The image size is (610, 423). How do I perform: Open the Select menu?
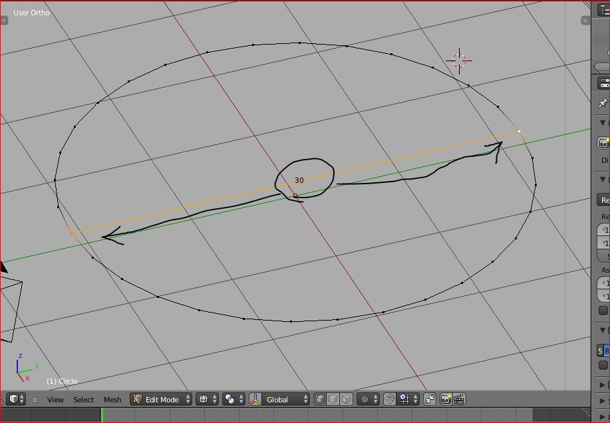click(x=83, y=400)
